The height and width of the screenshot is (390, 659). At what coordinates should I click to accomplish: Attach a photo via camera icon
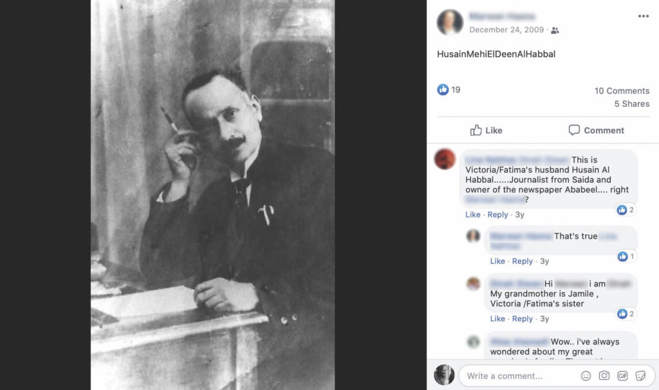pos(604,376)
